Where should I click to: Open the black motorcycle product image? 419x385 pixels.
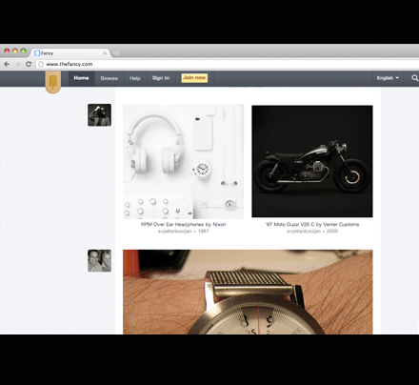click(x=312, y=161)
